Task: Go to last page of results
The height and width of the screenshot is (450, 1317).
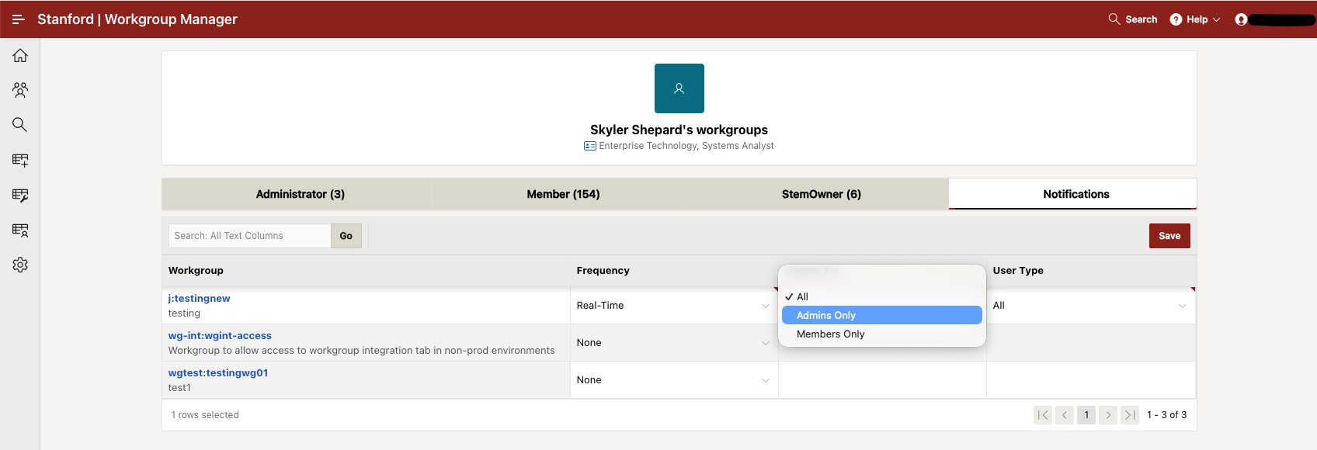Action: (x=1130, y=415)
